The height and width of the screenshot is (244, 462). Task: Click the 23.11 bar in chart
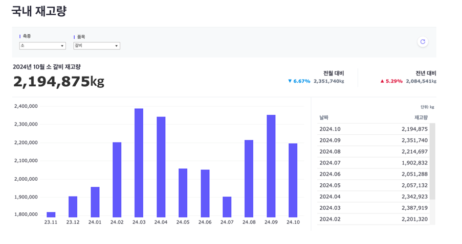[x=51, y=214]
